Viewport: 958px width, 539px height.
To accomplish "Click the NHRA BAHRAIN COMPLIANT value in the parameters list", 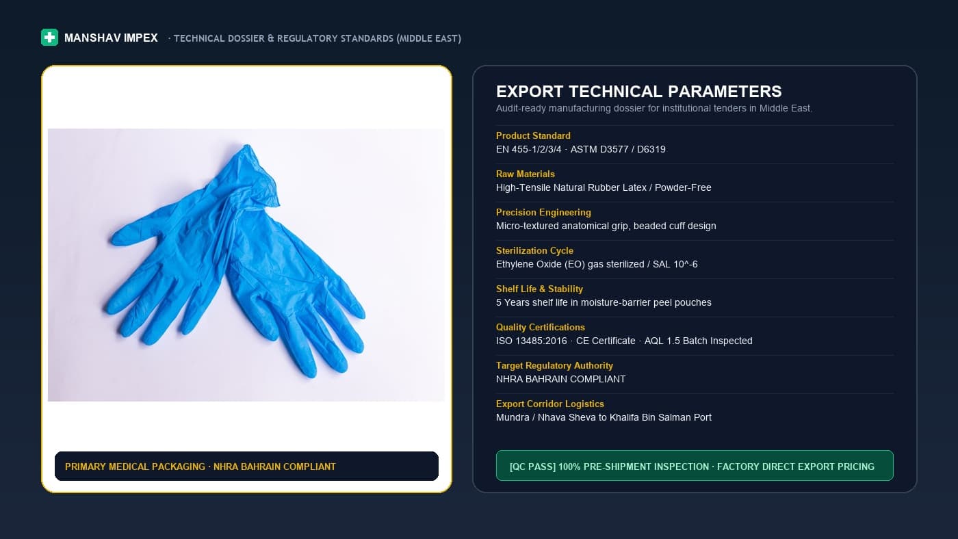I will (561, 379).
